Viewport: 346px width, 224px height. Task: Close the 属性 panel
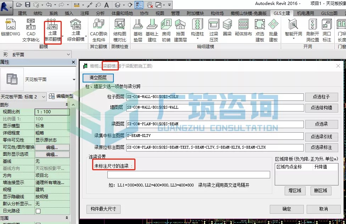tap(73, 62)
